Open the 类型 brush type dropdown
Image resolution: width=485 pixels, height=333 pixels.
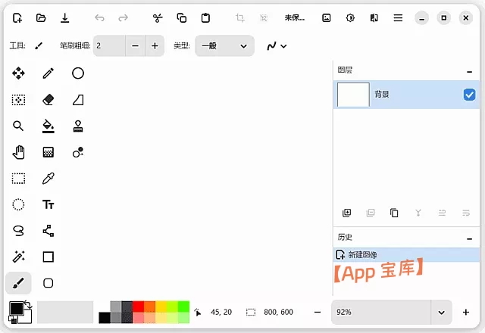tap(224, 46)
